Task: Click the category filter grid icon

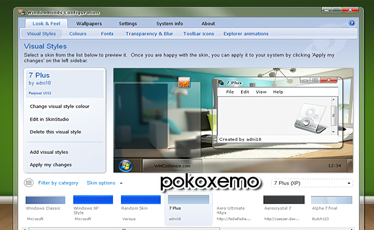Action: (29, 183)
